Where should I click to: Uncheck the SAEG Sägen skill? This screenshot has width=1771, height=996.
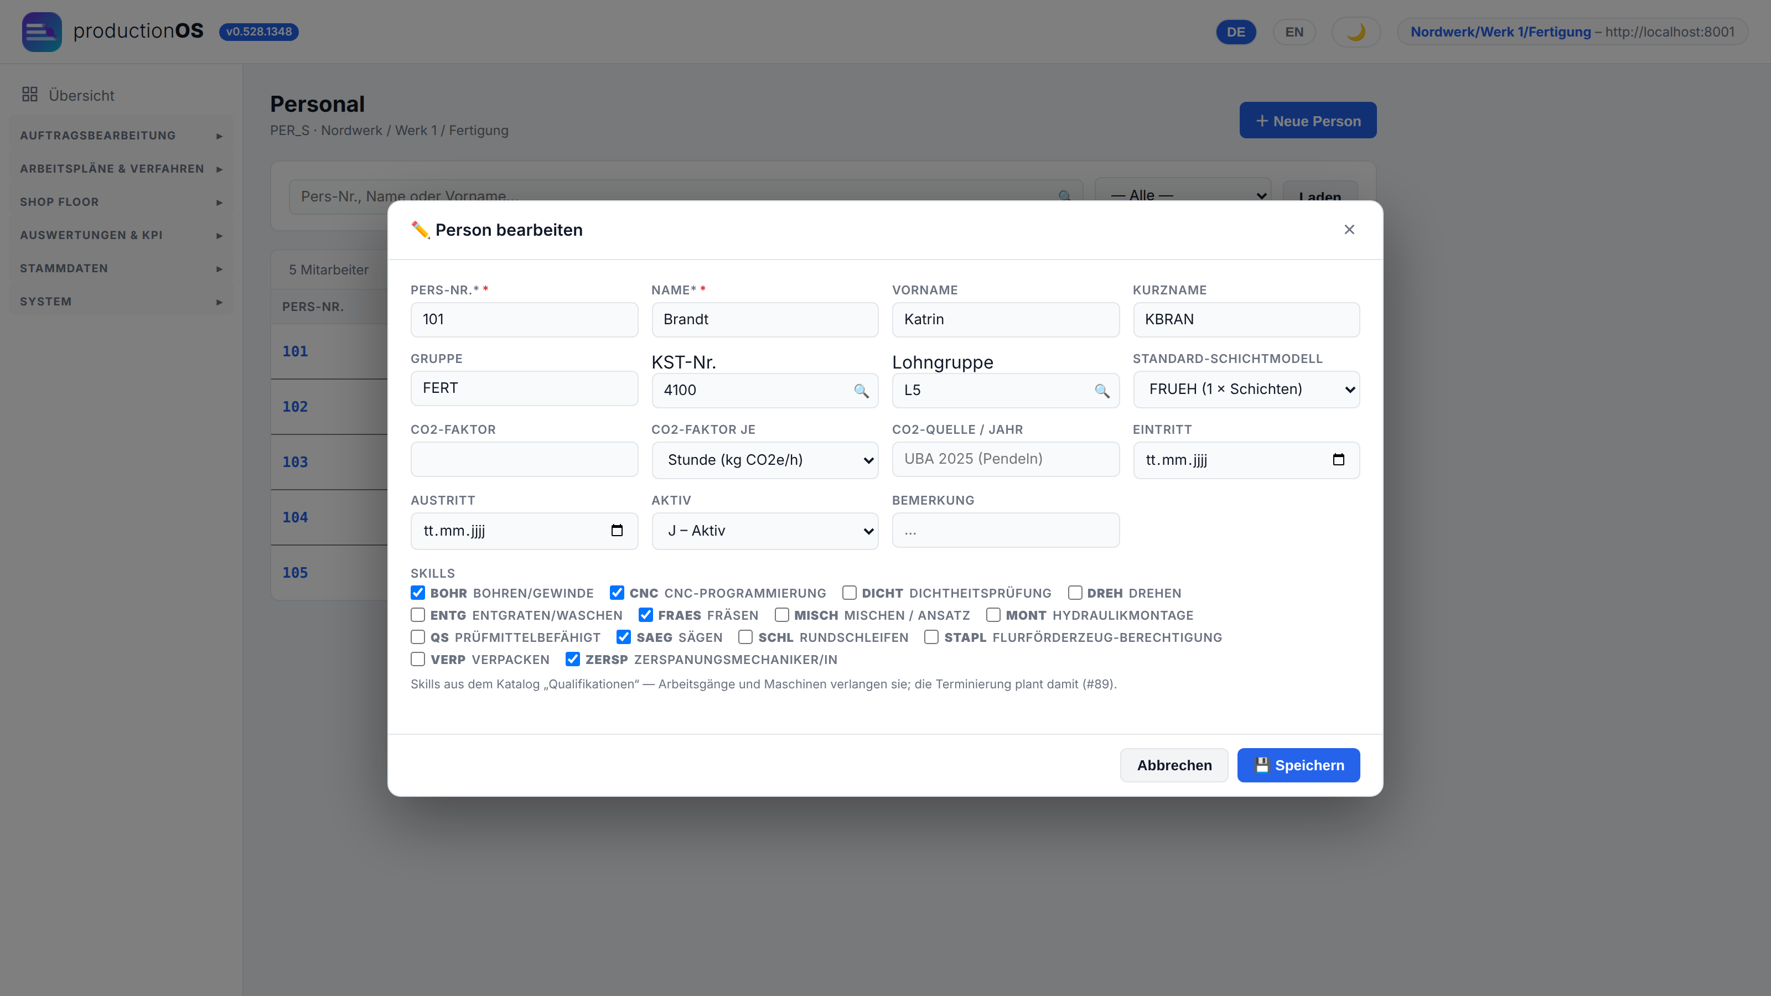624,636
